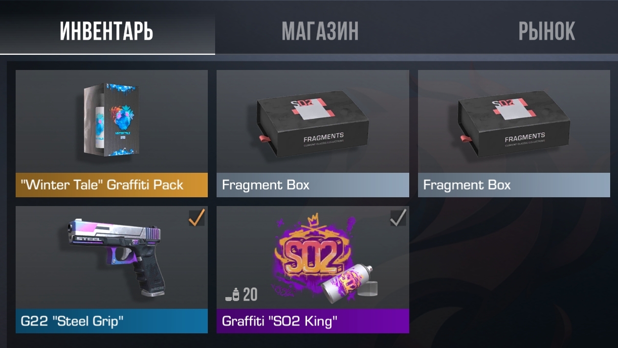Toggle the orange checkmark on G22 Steel Grip
Viewport: 618px width, 348px height.
197,218
